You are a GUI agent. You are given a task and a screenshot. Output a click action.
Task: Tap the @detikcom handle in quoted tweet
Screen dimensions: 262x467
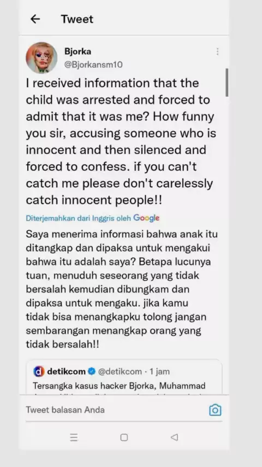click(x=120, y=371)
